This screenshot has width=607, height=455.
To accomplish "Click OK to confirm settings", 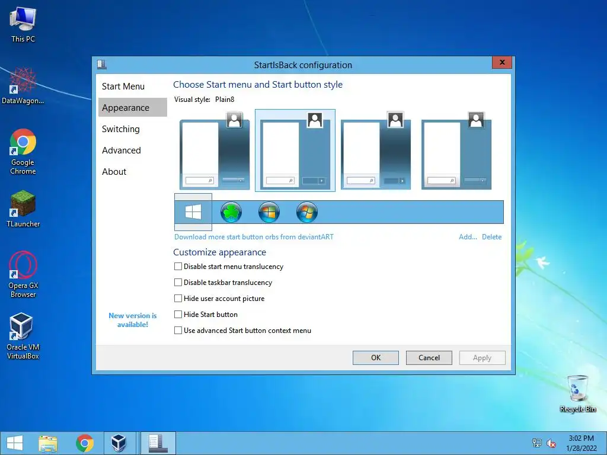I will coord(375,358).
